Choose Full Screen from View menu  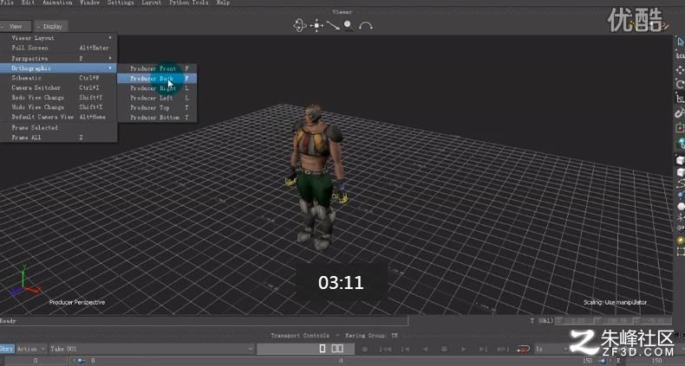(59, 48)
